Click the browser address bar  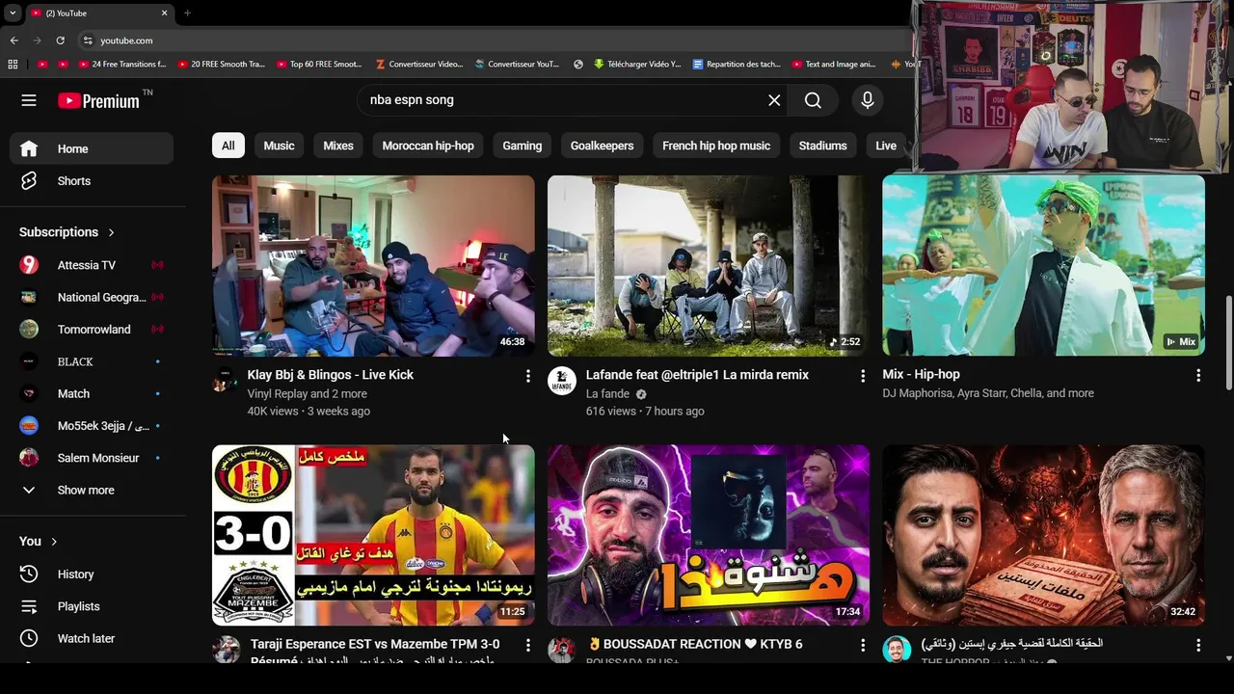pos(492,40)
